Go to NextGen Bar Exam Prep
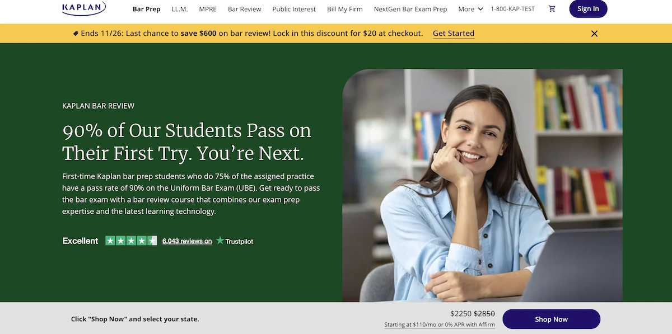 410,9
